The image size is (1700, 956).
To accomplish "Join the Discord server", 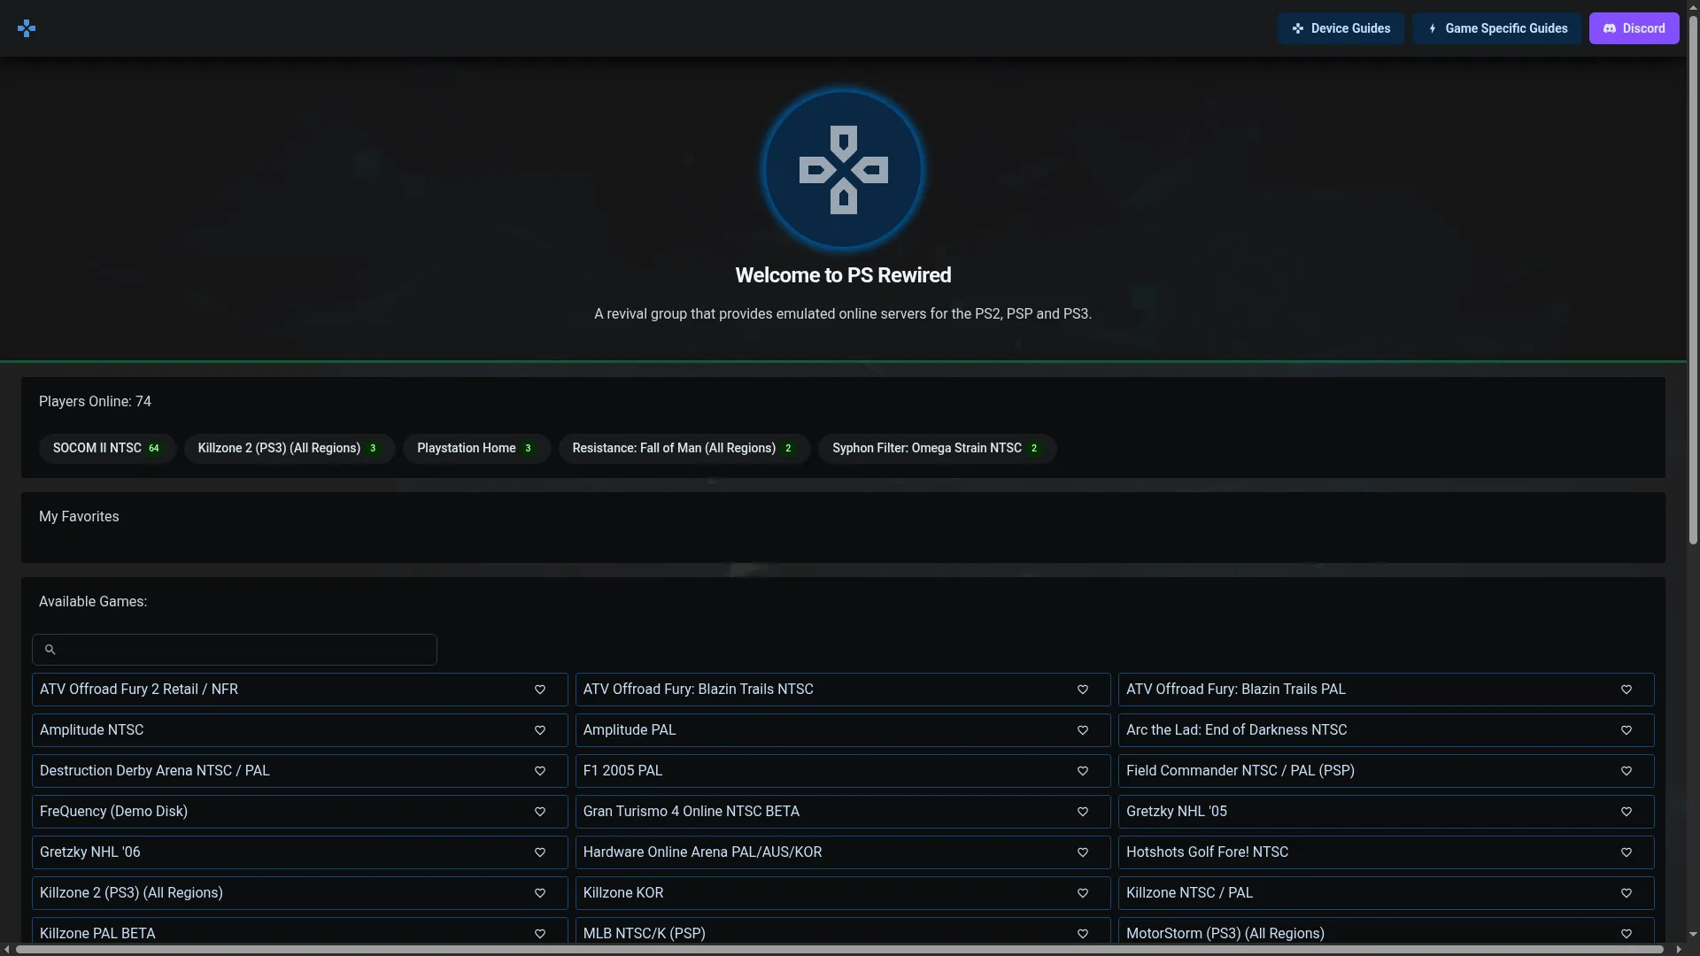I will [1634, 28].
